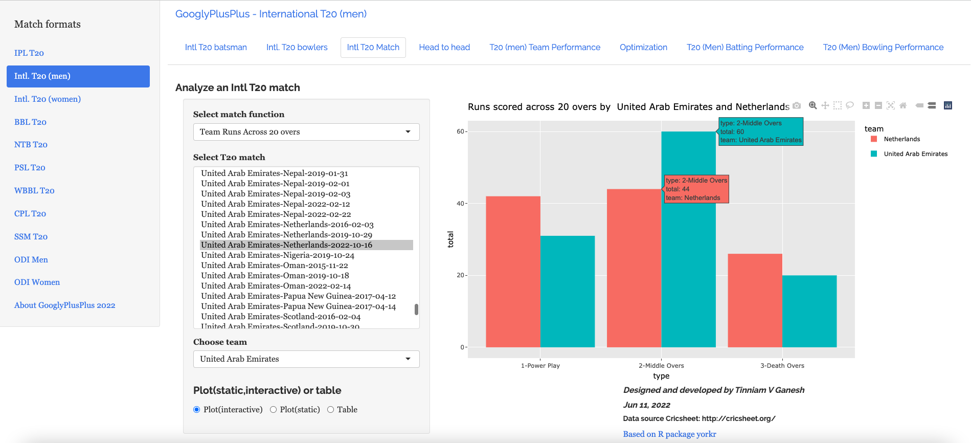
Task: Select the Zoom magnifier tool
Action: coord(812,106)
